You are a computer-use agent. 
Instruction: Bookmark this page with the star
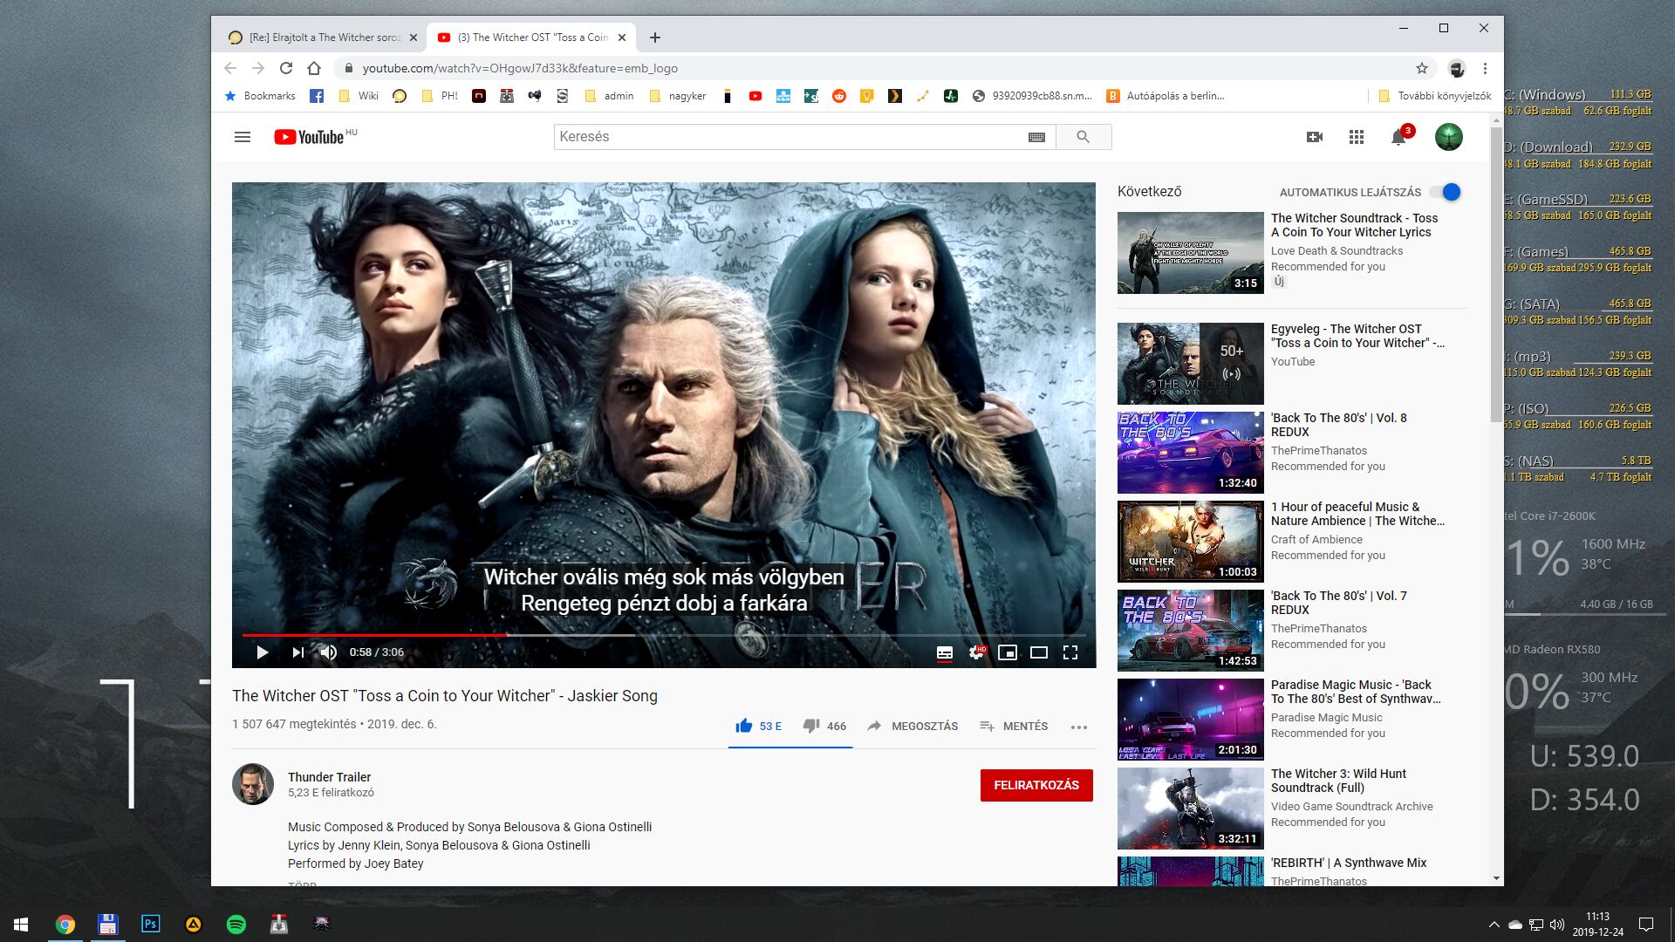[x=1422, y=68]
